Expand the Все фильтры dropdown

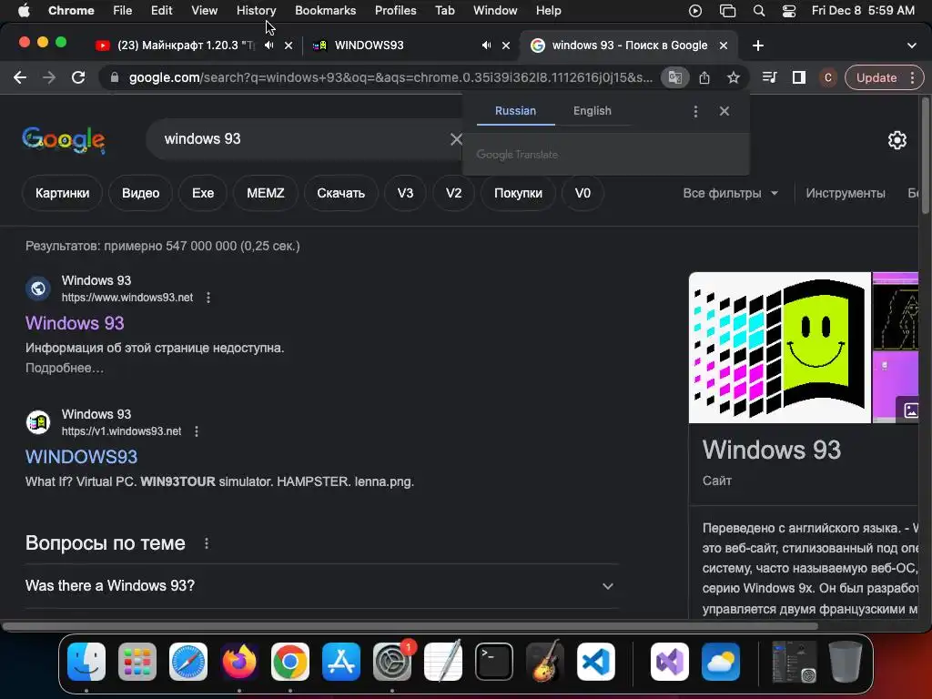731,193
